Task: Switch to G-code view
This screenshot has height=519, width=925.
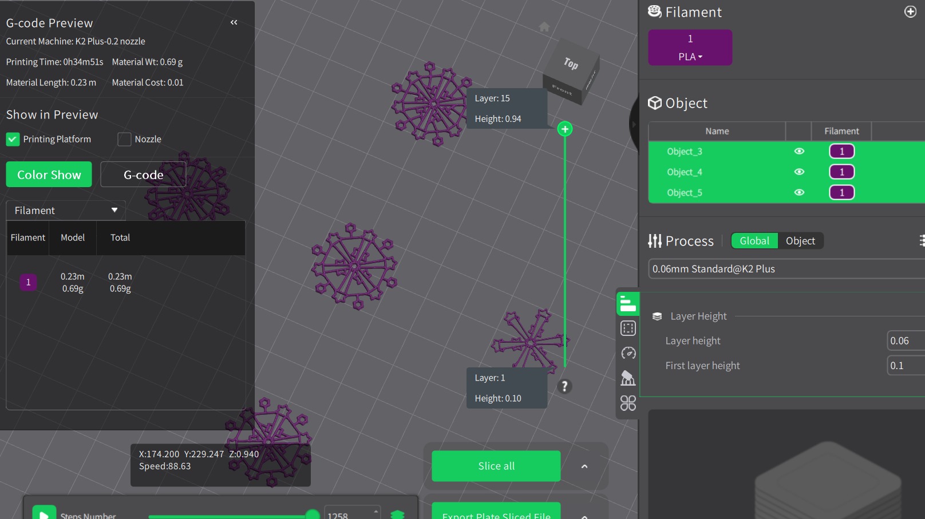Action: coord(143,175)
